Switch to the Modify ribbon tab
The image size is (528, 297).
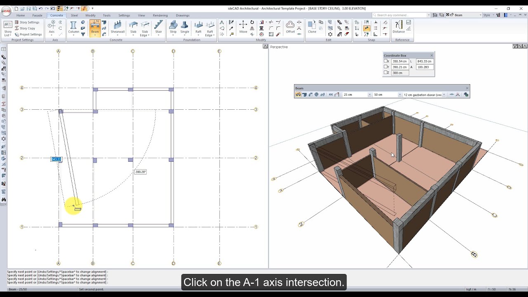pos(90,15)
